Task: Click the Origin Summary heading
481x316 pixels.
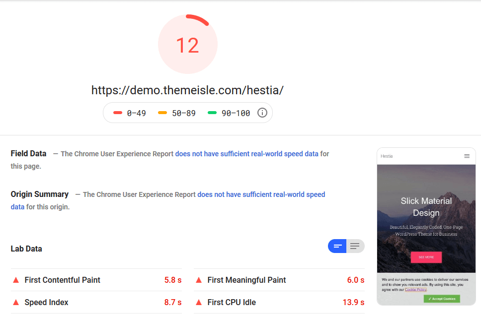Action: click(x=40, y=194)
